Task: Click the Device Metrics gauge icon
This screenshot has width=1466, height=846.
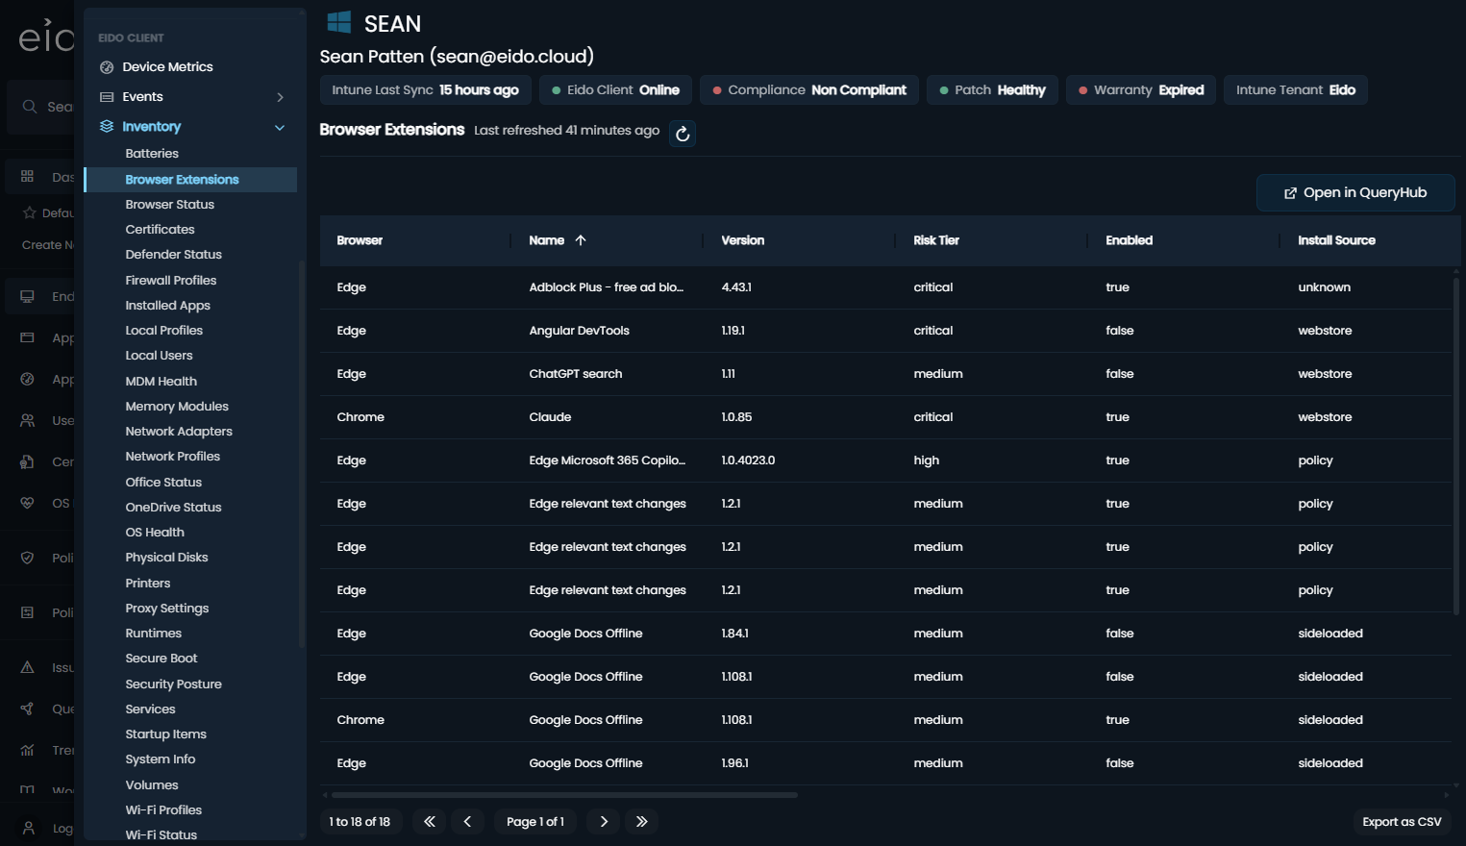Action: pos(107,67)
